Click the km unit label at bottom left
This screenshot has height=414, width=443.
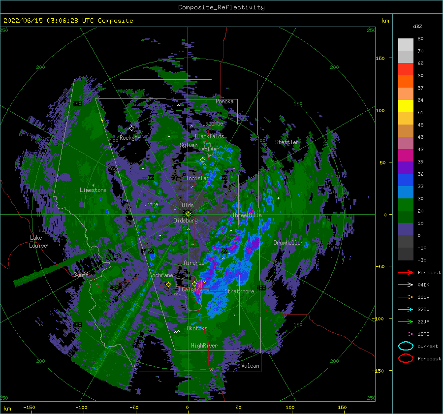click(7, 409)
